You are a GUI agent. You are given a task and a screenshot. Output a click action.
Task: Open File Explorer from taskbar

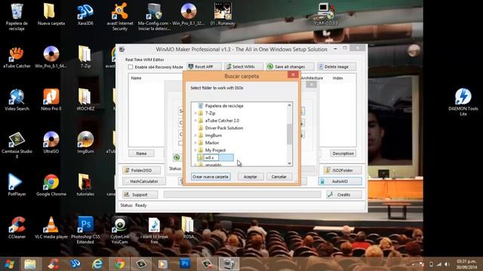pyautogui.click(x=30, y=264)
